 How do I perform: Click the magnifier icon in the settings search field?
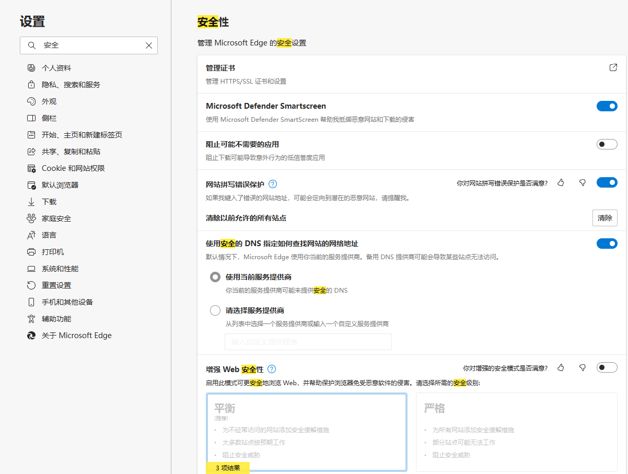tap(31, 45)
